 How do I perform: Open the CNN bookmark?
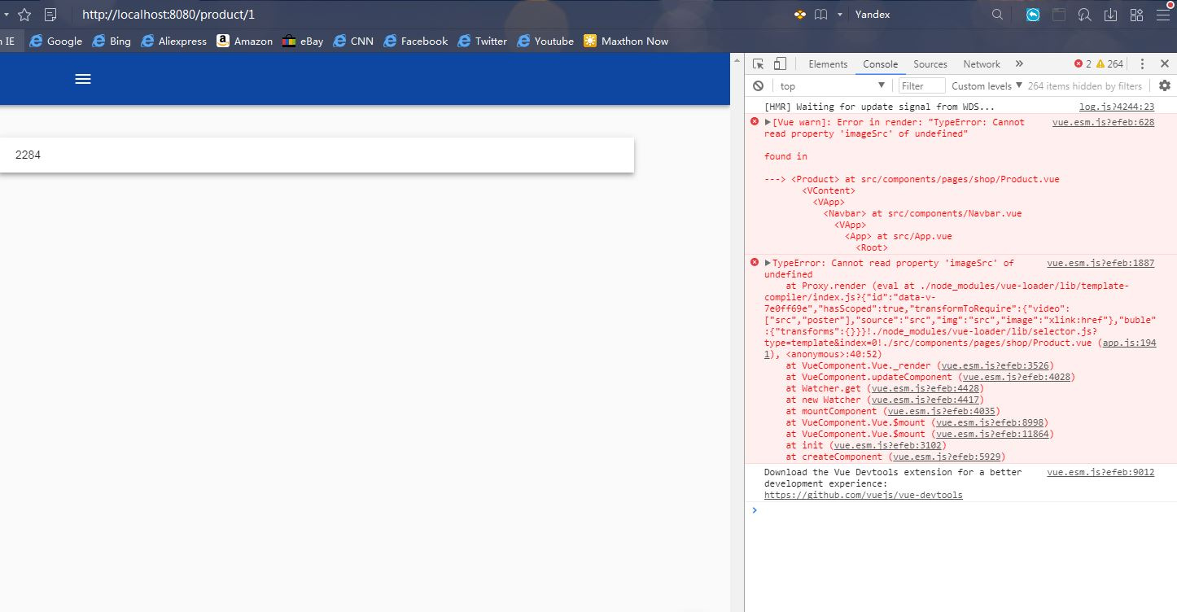[x=353, y=41]
